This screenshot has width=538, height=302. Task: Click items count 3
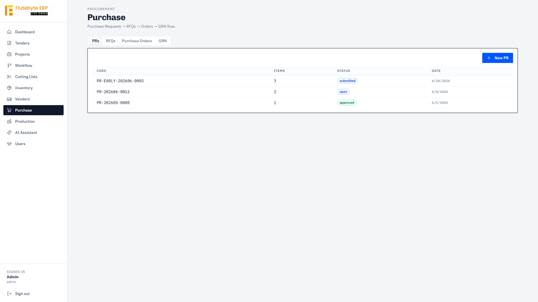tap(275, 81)
